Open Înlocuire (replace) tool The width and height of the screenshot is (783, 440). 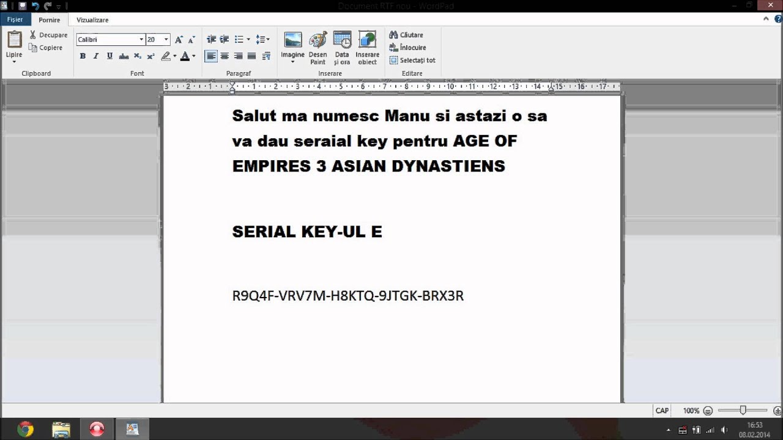click(x=408, y=48)
